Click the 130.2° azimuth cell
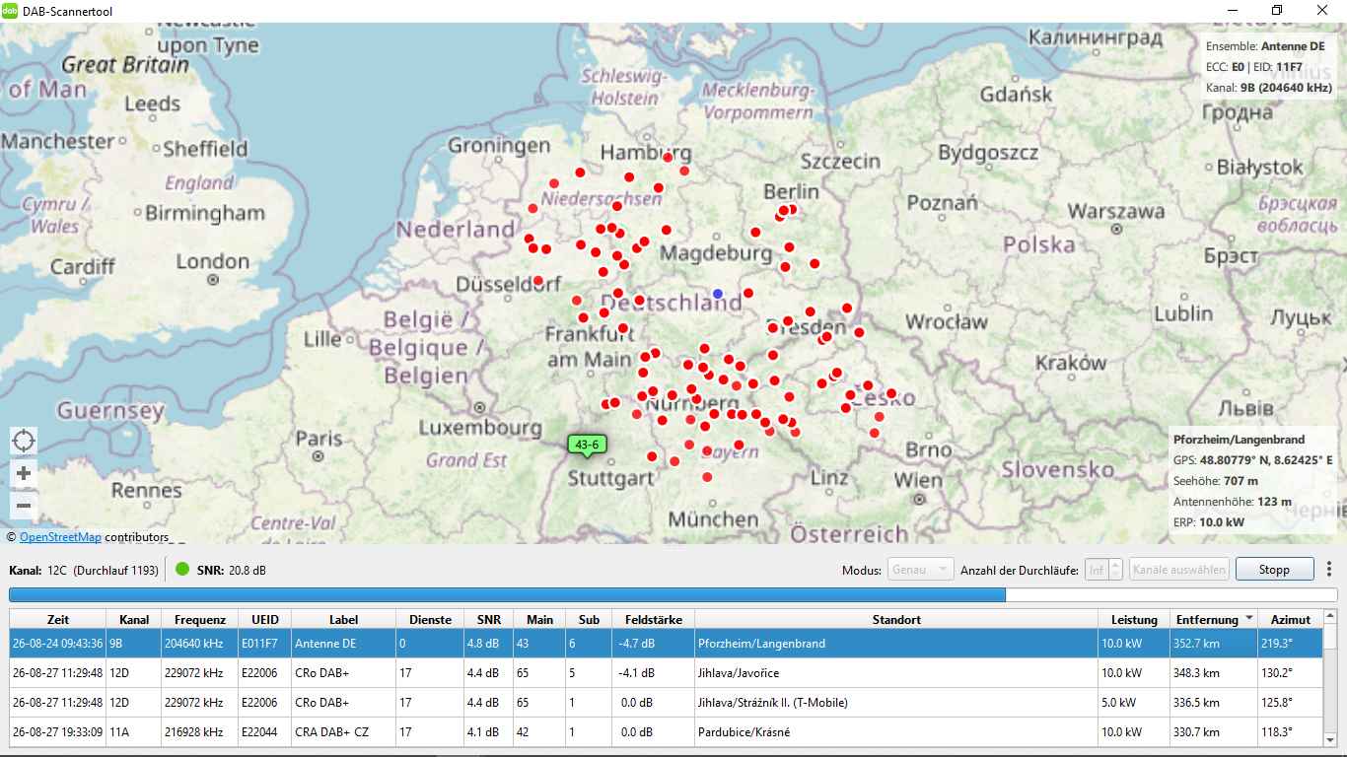Image resolution: width=1347 pixels, height=757 pixels. (1291, 673)
